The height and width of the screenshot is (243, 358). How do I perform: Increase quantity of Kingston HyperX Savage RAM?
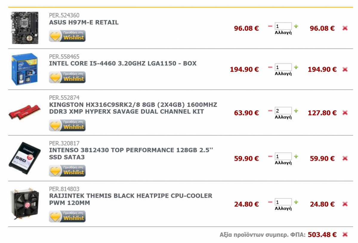click(x=296, y=111)
